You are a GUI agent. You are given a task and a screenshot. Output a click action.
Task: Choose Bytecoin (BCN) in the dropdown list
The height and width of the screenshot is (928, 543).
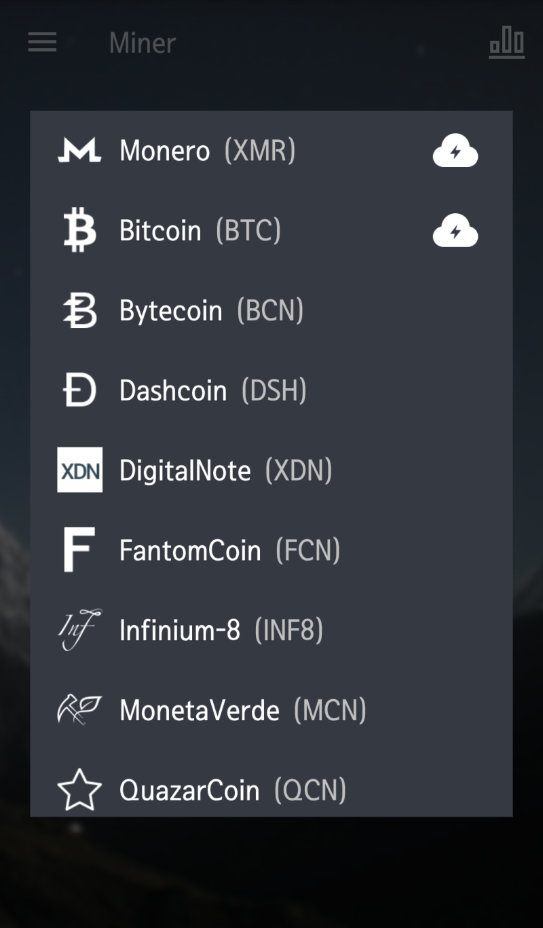coord(271,310)
